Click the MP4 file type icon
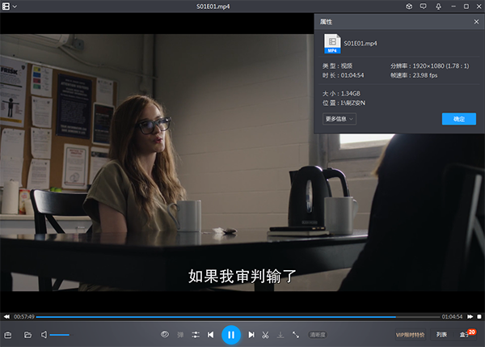Image resolution: width=485 pixels, height=347 pixels. pyautogui.click(x=332, y=44)
